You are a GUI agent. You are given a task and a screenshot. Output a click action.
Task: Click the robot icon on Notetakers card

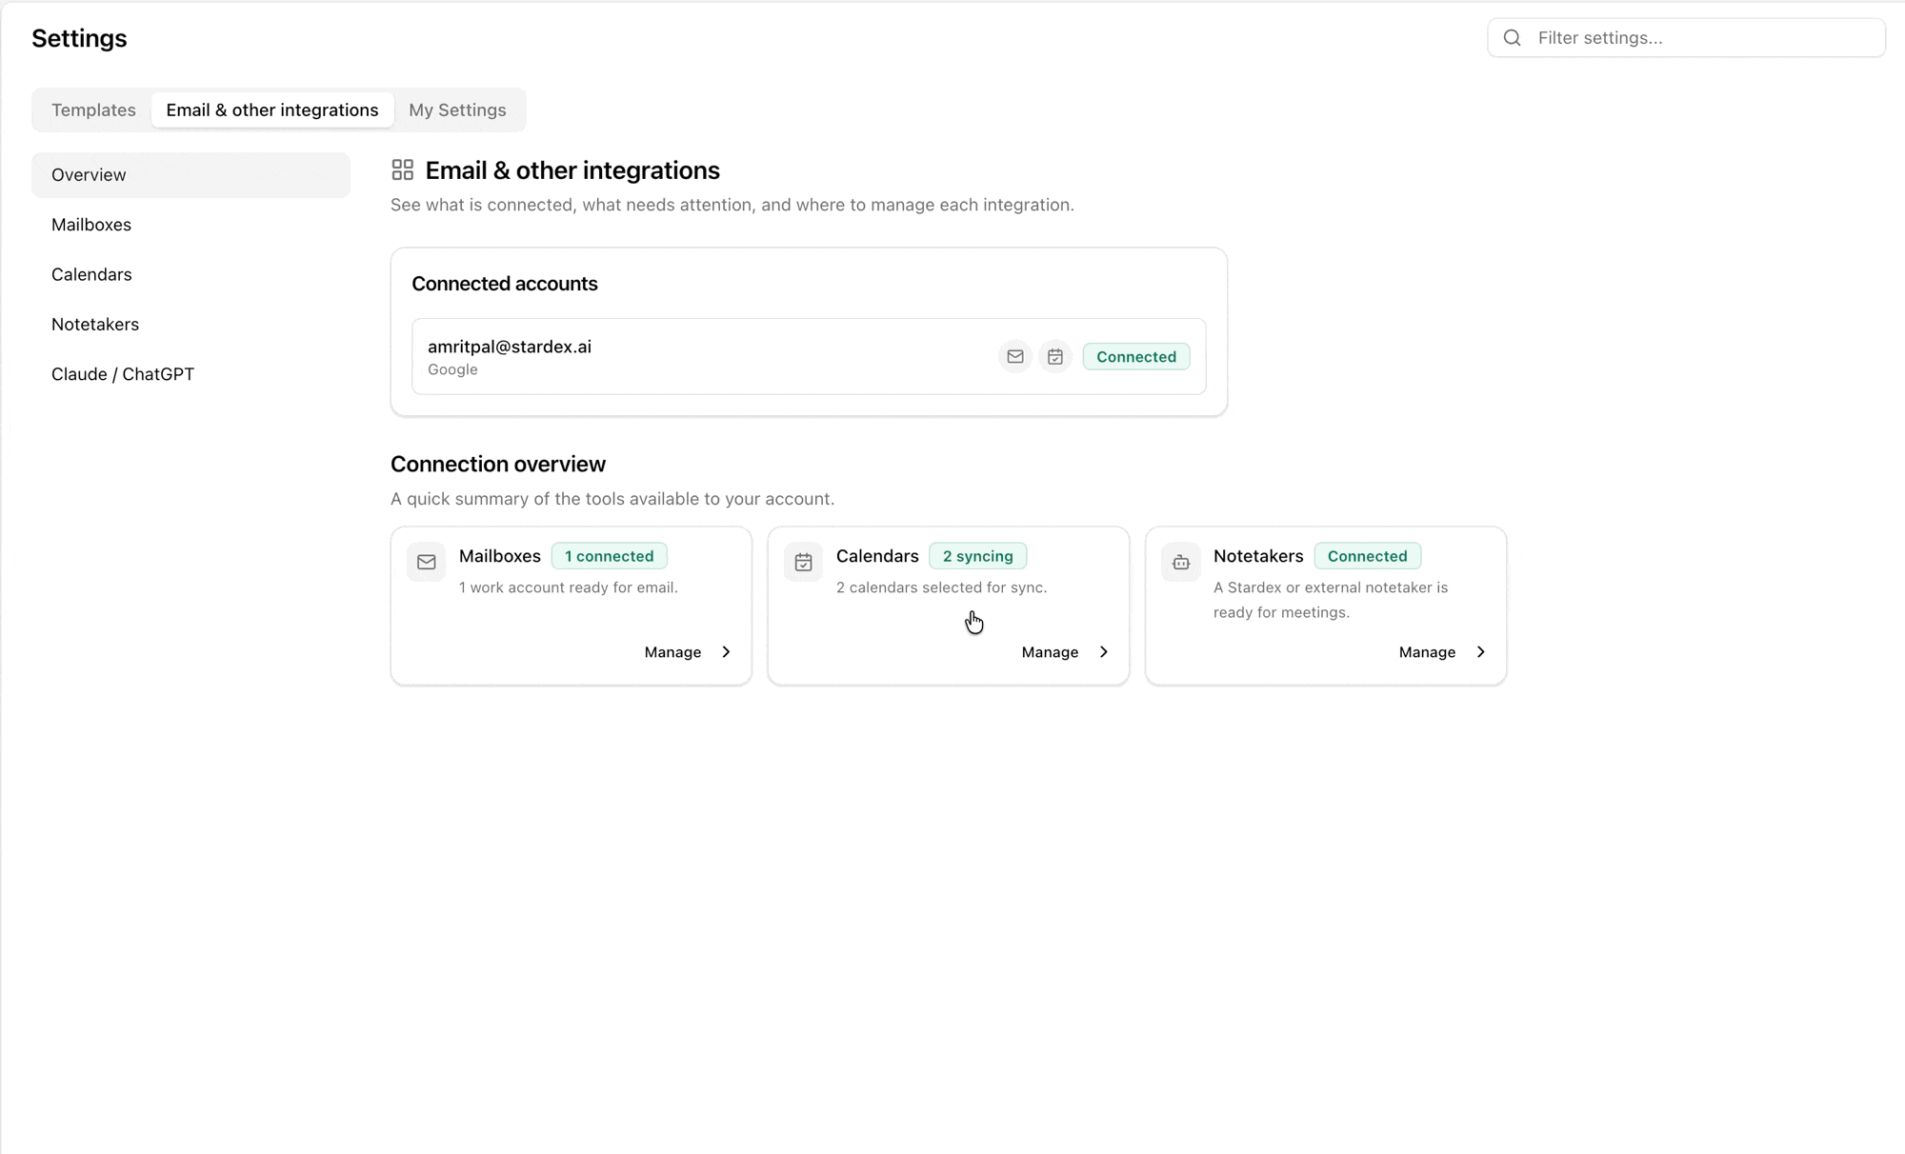pyautogui.click(x=1181, y=562)
